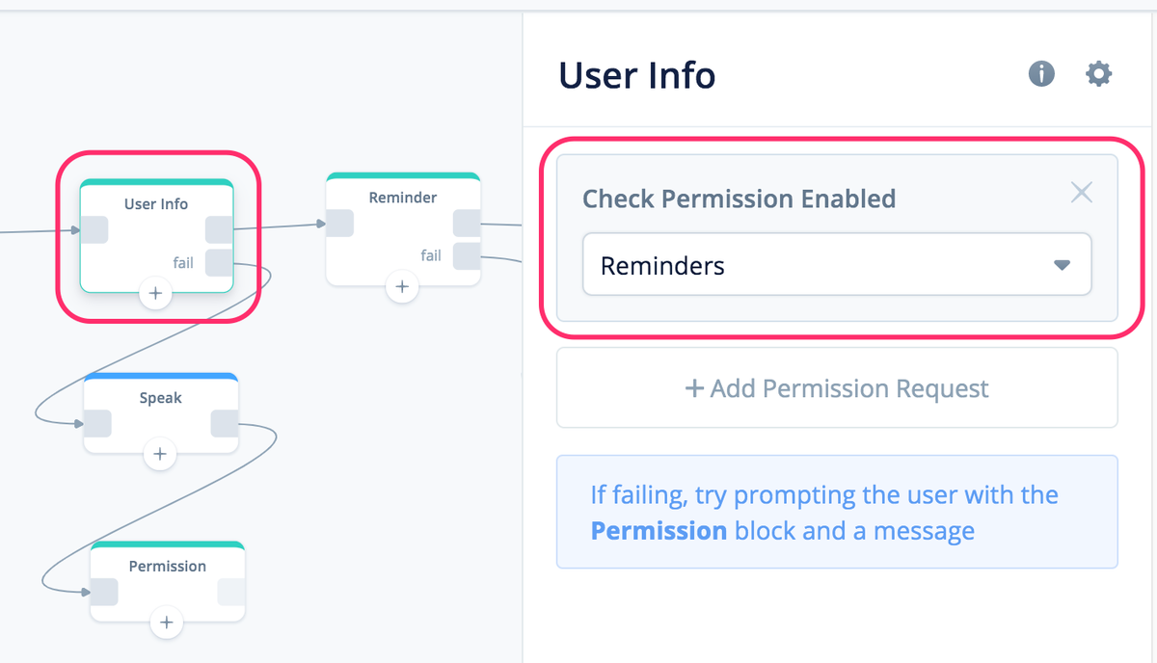The image size is (1157, 663).
Task: Add a step below User Info block
Action: pos(155,293)
